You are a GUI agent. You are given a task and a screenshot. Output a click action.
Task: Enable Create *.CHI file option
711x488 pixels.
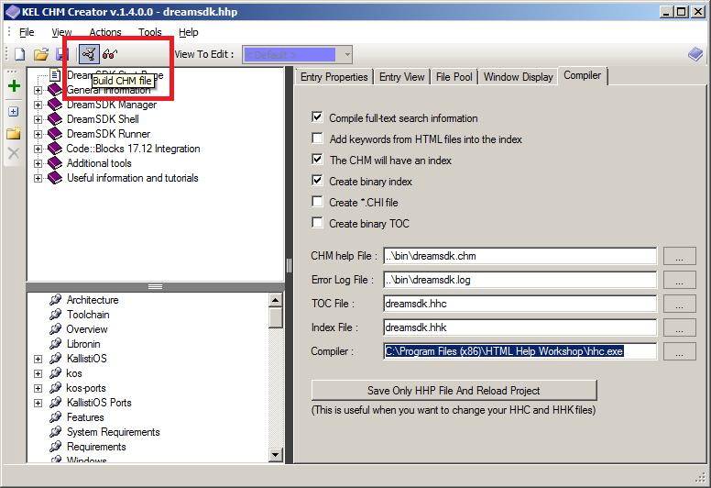(x=317, y=202)
